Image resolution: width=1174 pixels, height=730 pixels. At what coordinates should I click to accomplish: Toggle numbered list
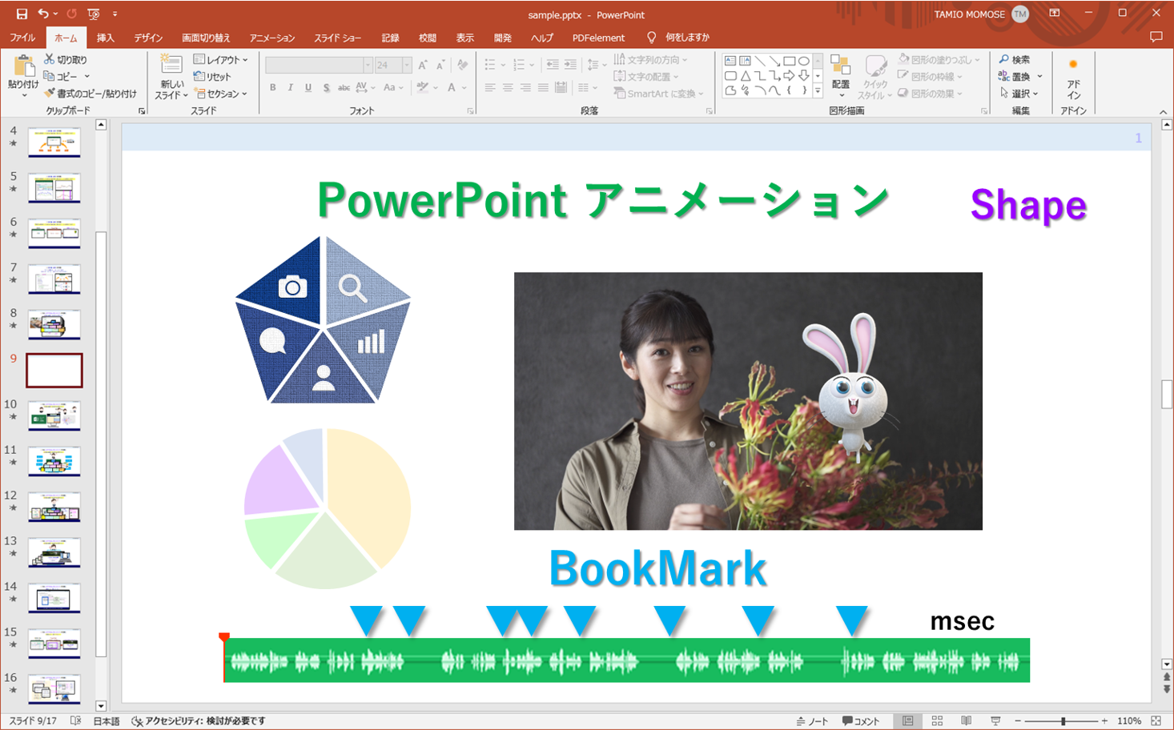[x=518, y=64]
